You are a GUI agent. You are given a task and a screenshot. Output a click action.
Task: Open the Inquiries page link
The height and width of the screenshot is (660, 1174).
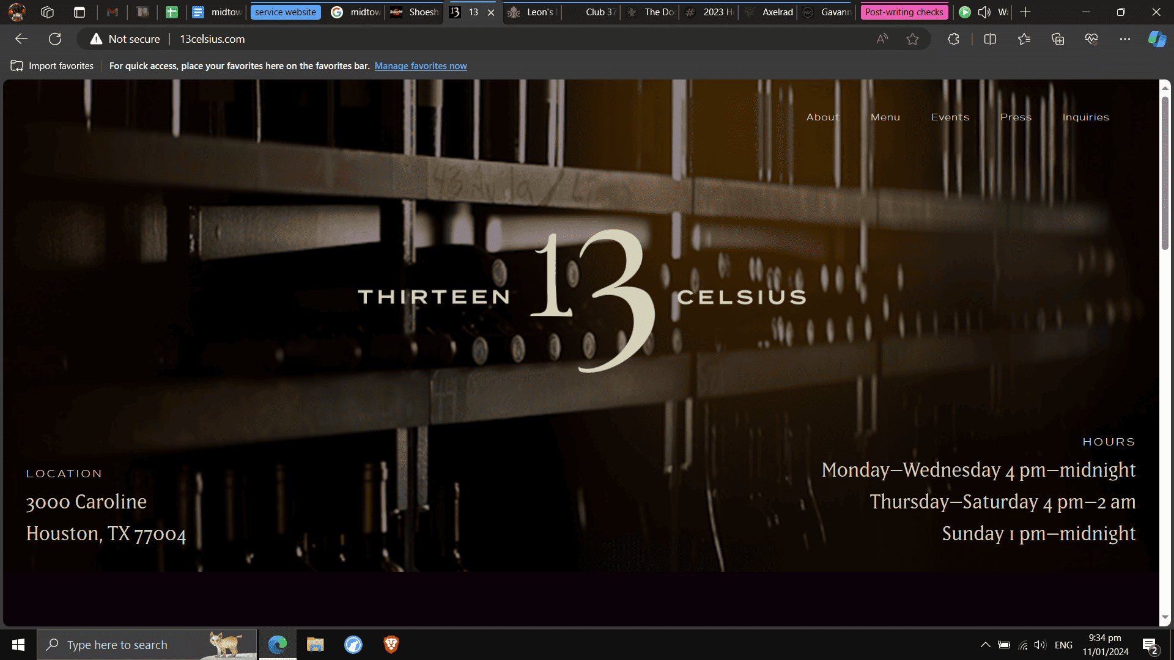point(1085,117)
